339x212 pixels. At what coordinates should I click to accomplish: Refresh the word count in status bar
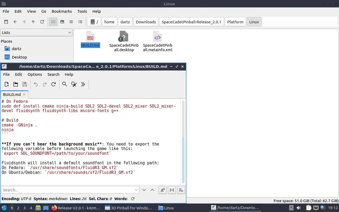(133, 199)
